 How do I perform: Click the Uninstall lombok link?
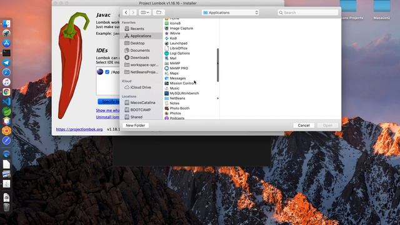pos(107,117)
